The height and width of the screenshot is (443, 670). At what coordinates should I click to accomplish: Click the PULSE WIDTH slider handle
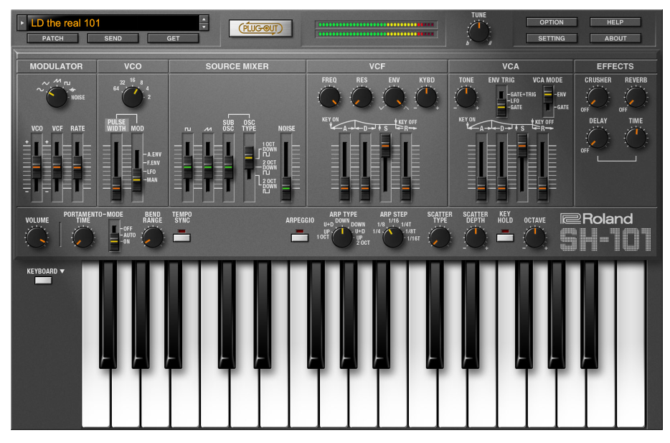pyautogui.click(x=116, y=188)
